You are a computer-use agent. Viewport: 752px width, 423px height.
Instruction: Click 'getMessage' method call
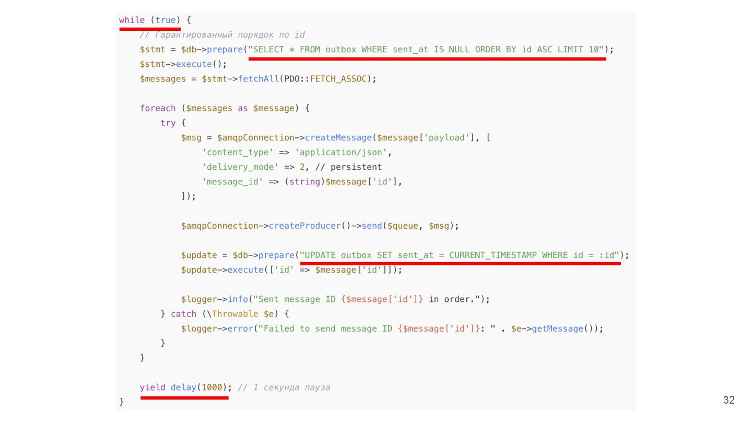pos(558,328)
